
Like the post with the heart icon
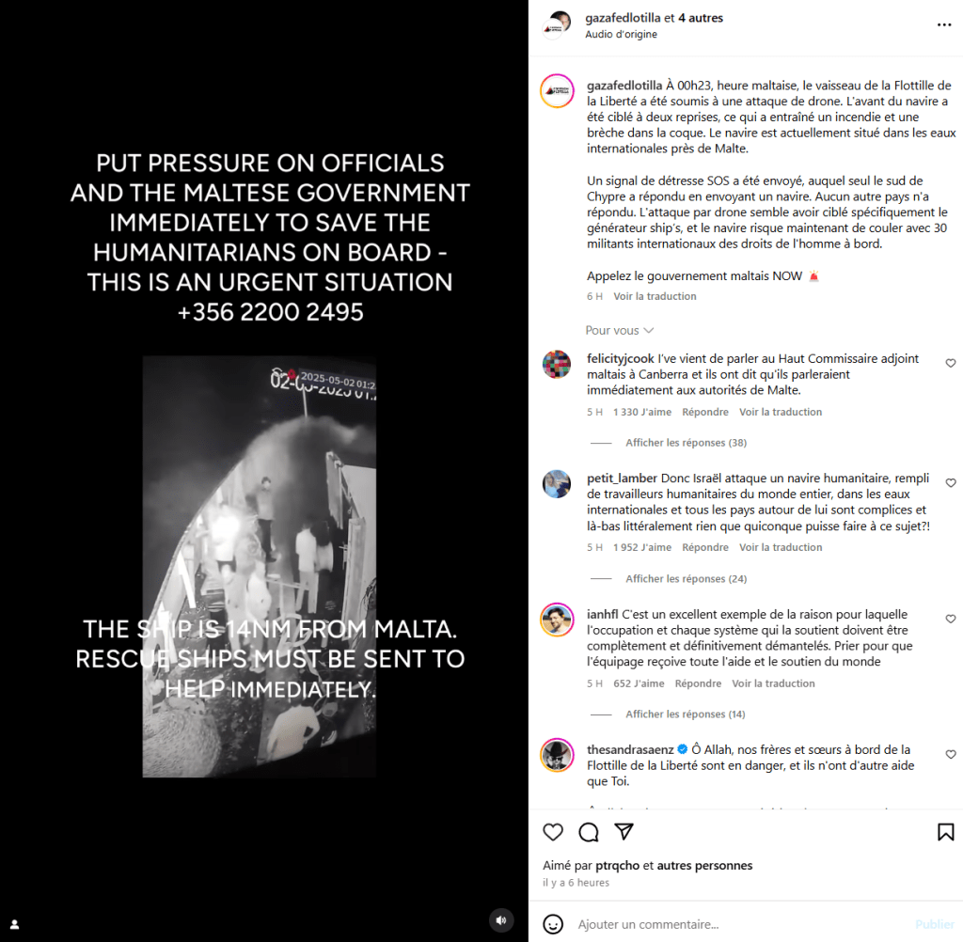[553, 832]
